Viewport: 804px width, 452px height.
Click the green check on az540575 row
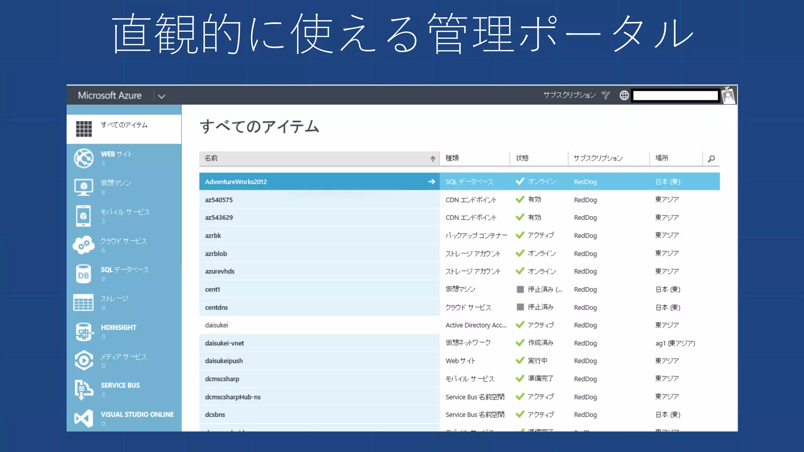(520, 199)
